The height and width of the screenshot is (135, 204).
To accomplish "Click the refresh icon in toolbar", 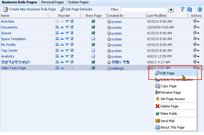I will pyautogui.click(x=190, y=9).
